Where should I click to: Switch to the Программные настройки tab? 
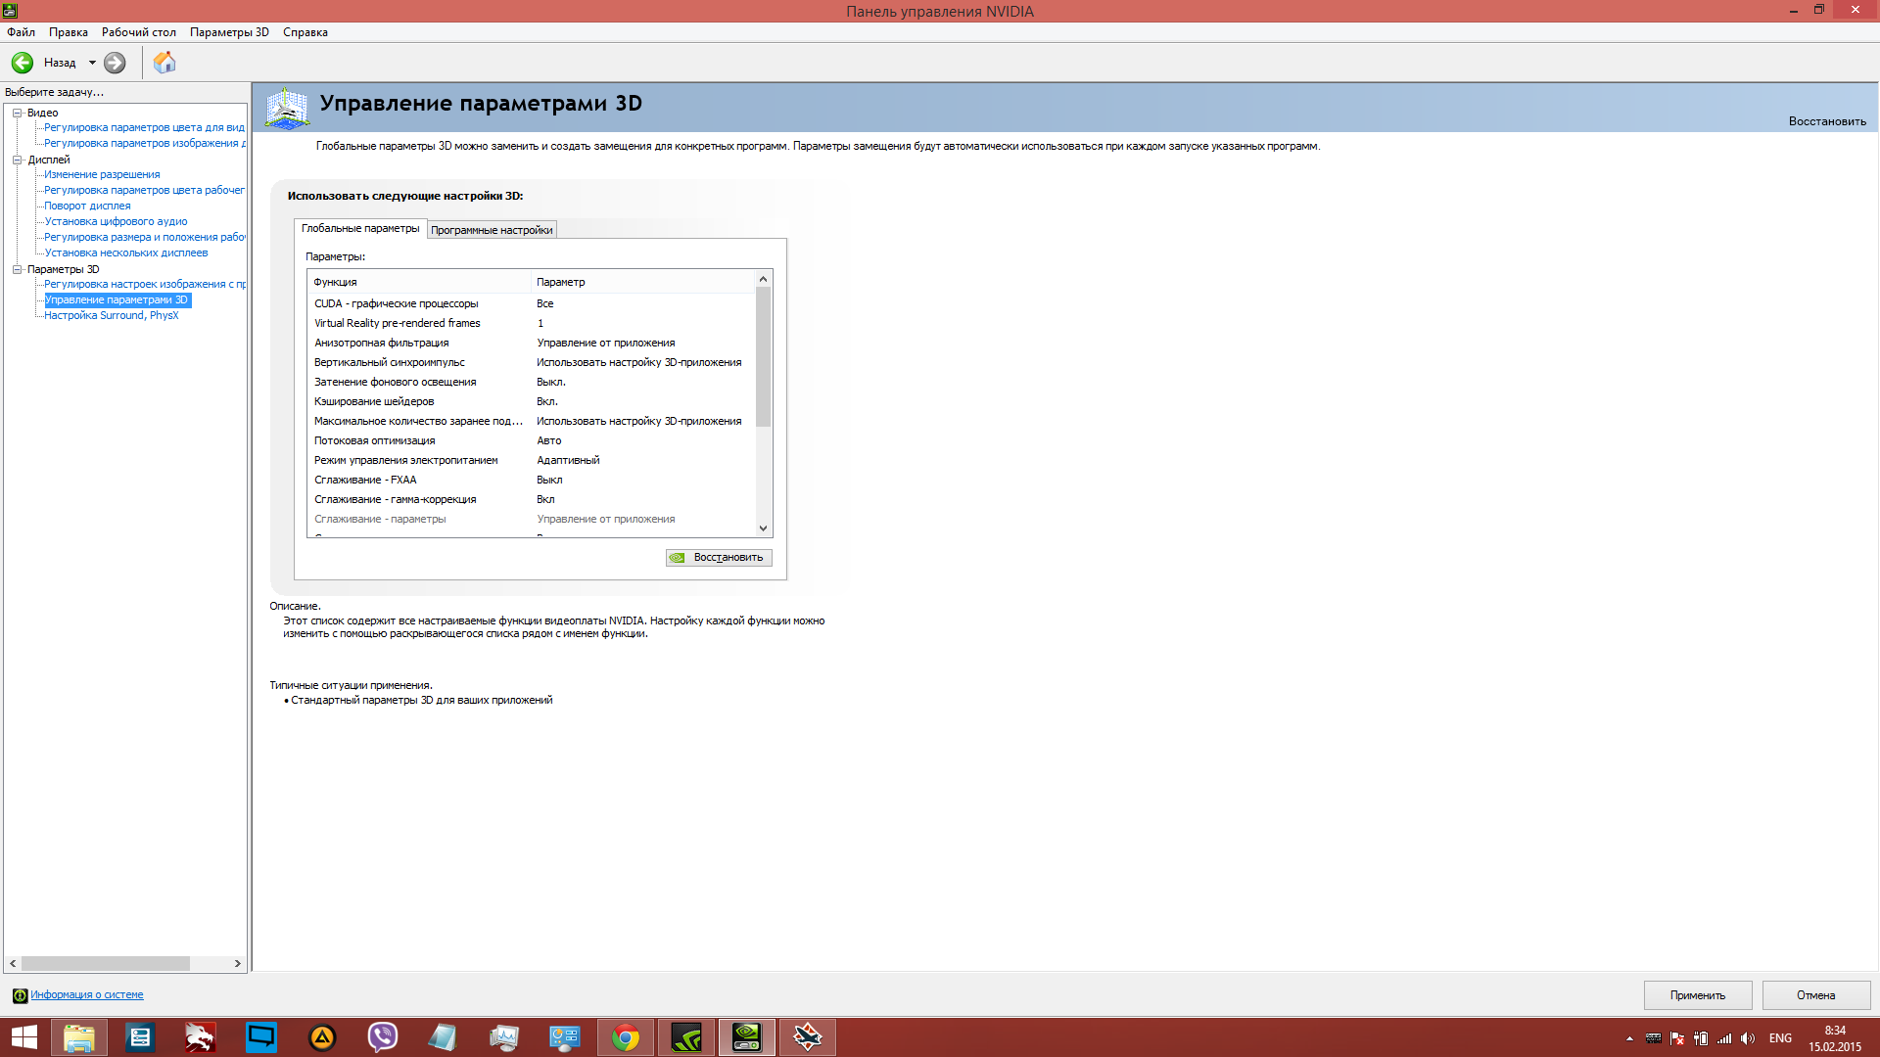[492, 230]
